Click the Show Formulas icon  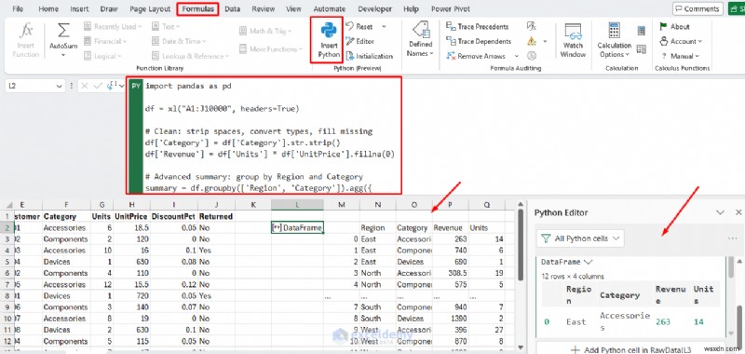point(532,27)
